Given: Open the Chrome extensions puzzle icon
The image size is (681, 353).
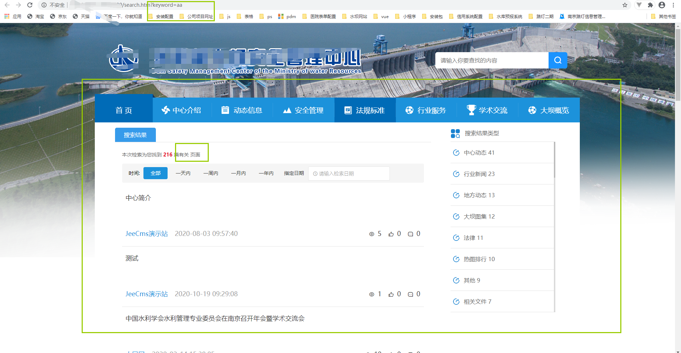Looking at the screenshot, I should click(650, 5).
